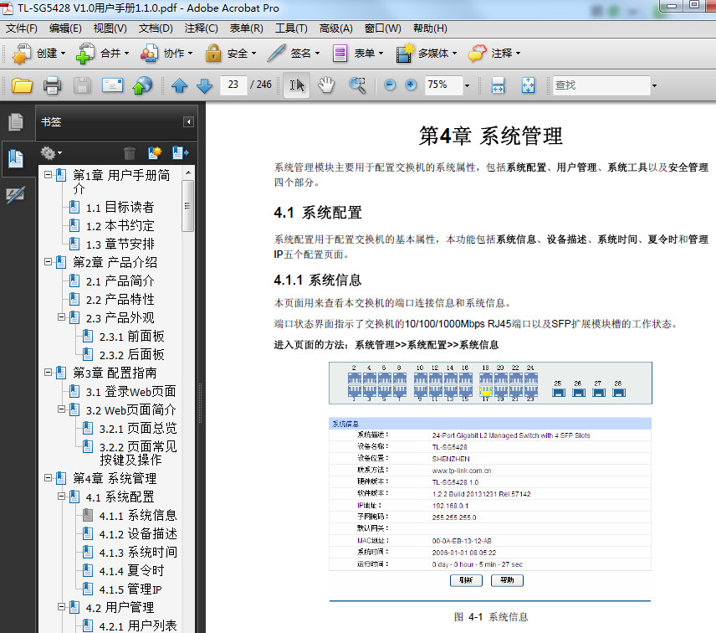The image size is (716, 633).
Task: Click the Print icon
Action: (52, 85)
